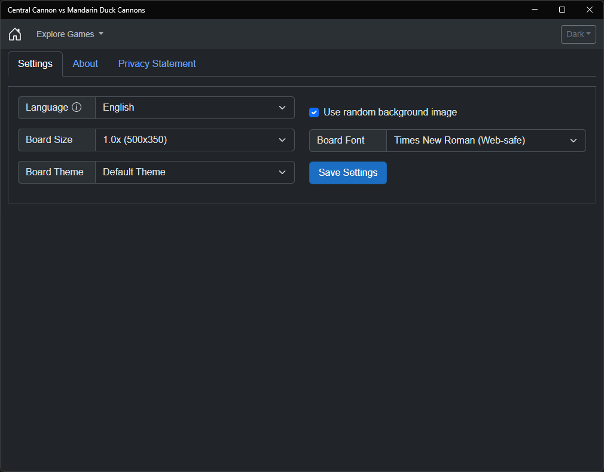Viewport: 604px width, 472px height.
Task: Click the window title text
Action: tap(76, 10)
